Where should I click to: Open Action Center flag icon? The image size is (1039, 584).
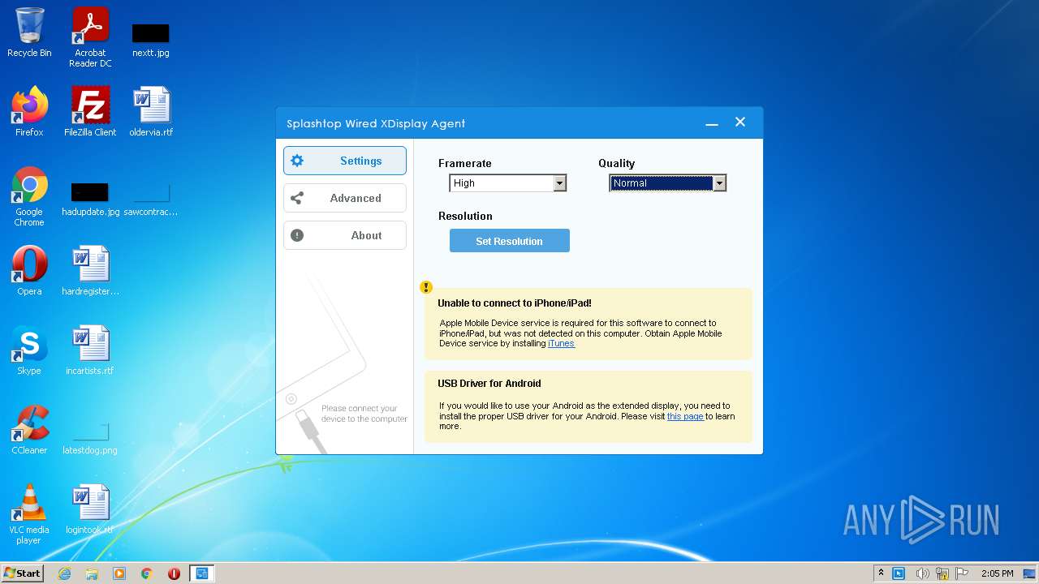pos(963,573)
